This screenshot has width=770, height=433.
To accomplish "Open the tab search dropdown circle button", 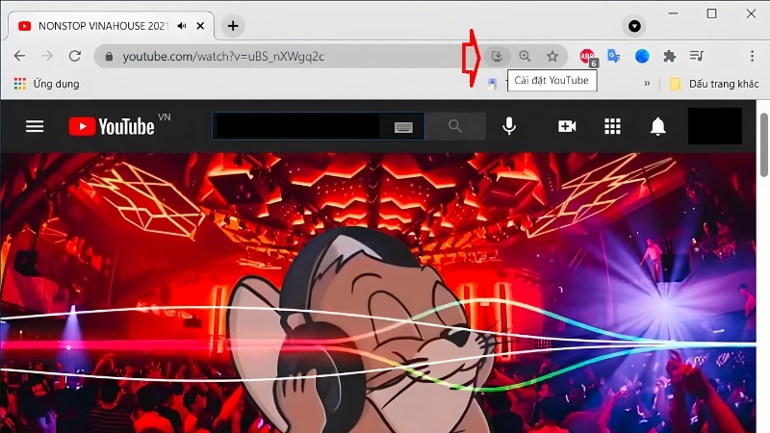I will (x=634, y=26).
